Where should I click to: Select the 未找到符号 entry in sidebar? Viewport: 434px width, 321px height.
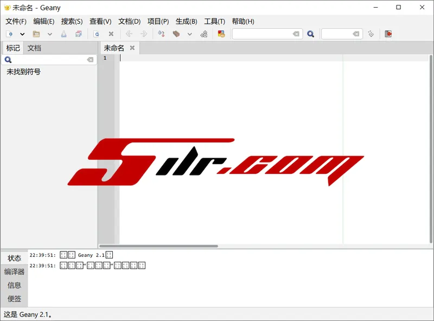(x=23, y=72)
